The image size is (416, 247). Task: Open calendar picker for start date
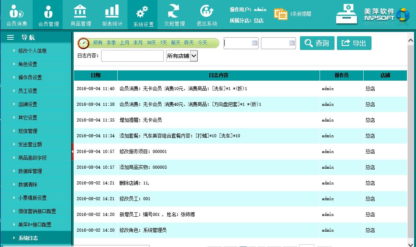click(x=255, y=43)
